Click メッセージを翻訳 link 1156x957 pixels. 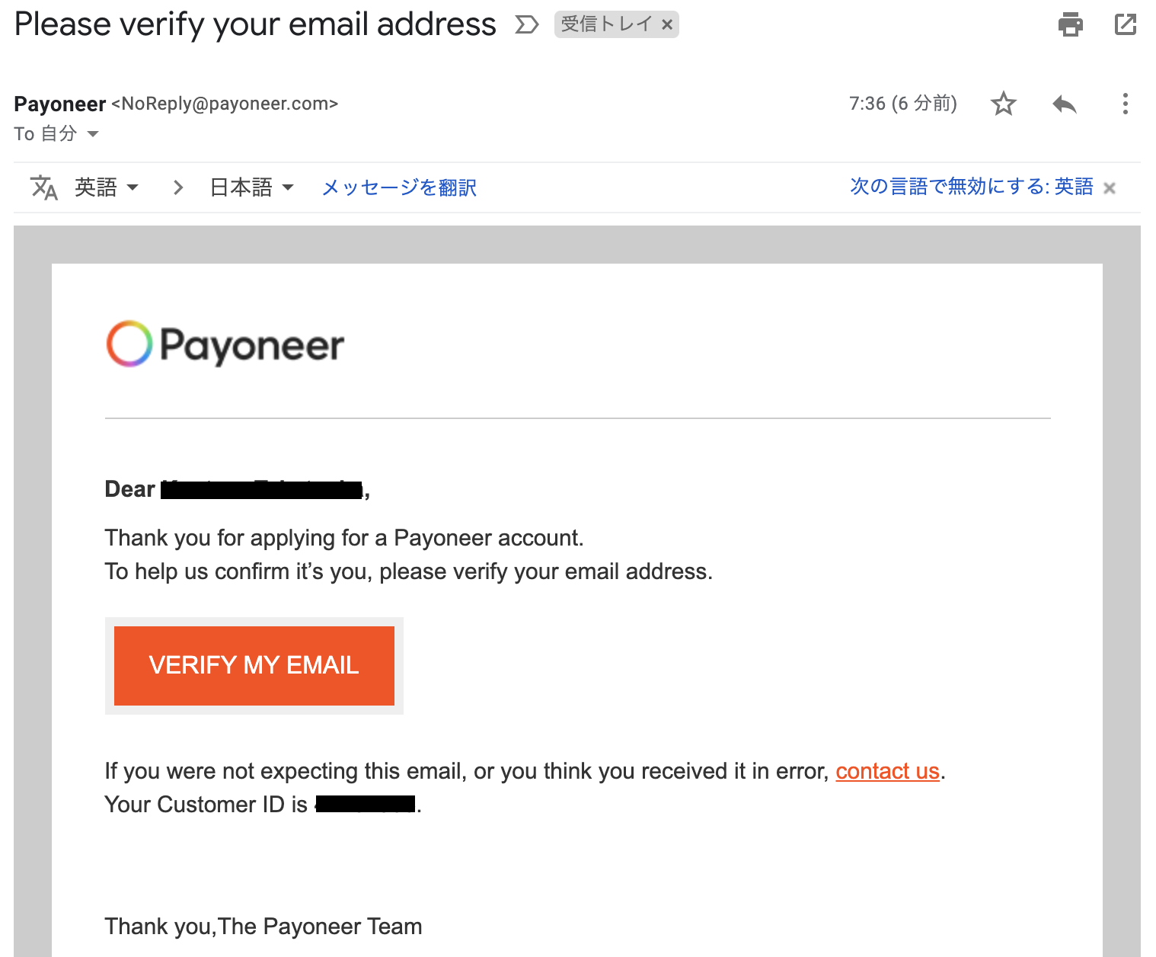pos(399,187)
